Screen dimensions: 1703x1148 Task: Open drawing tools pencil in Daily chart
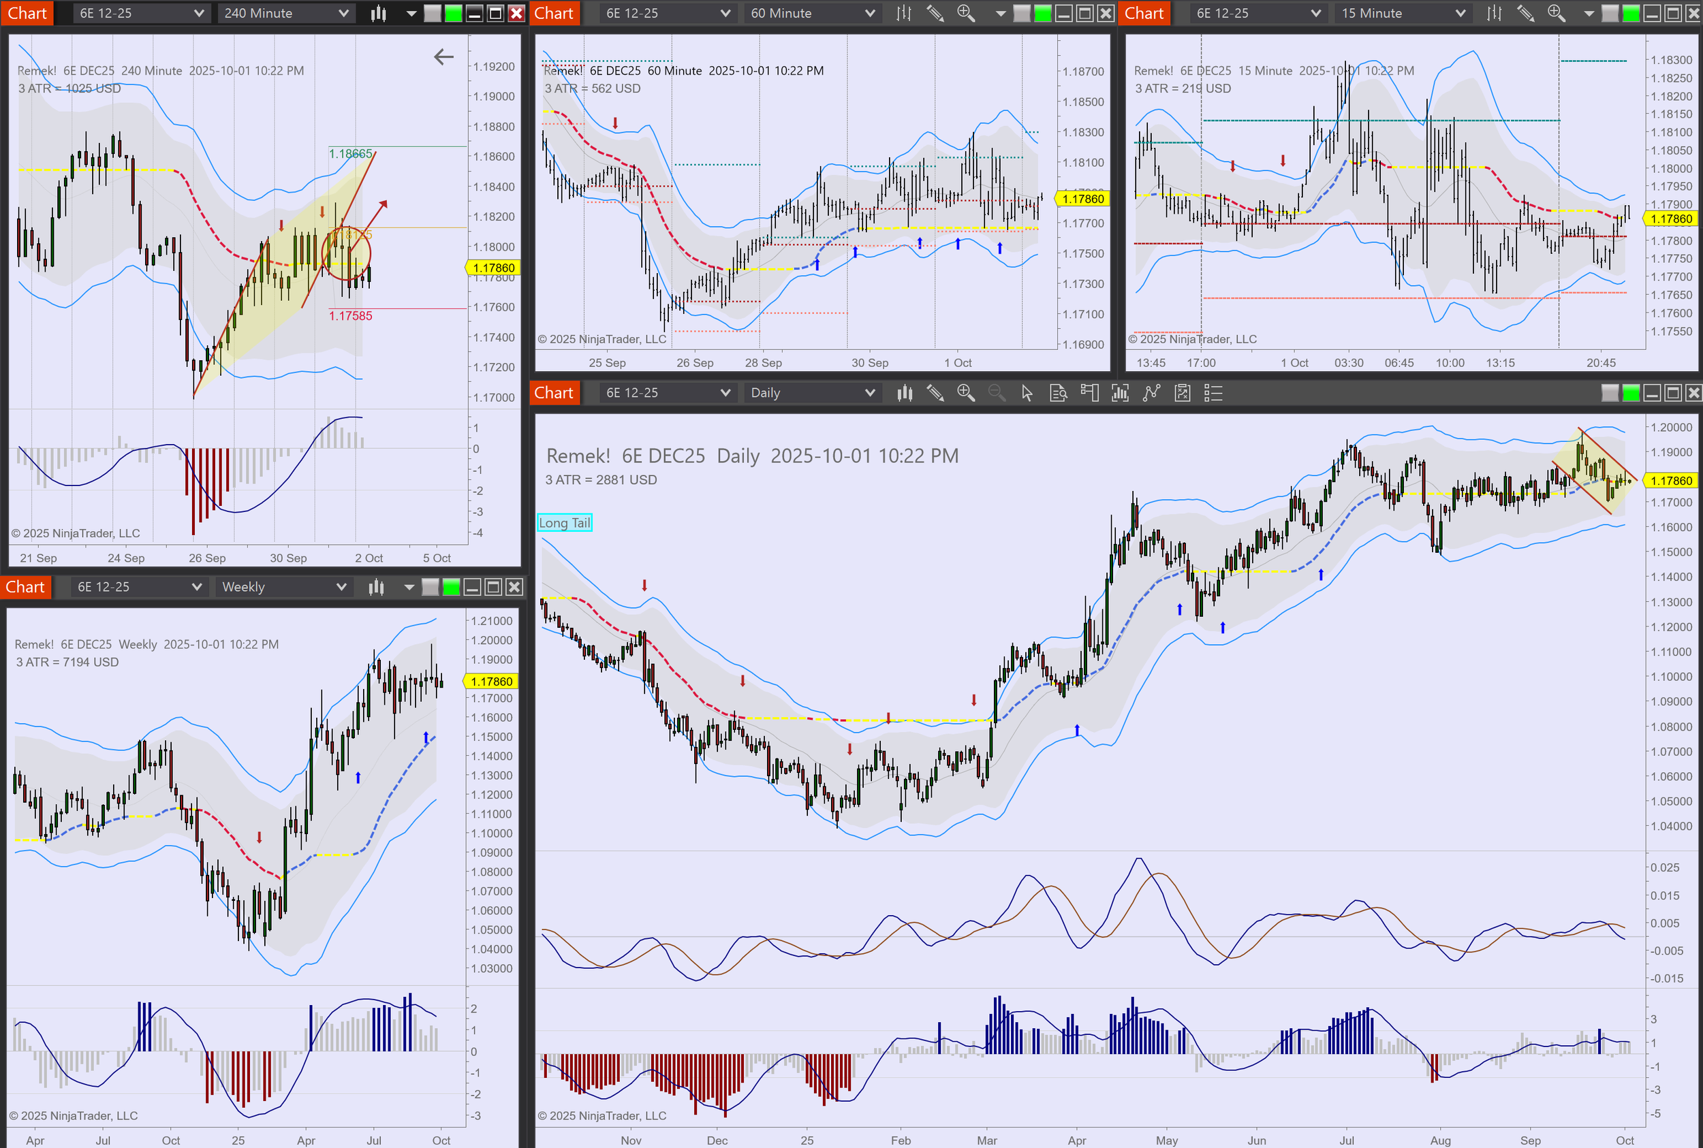(x=935, y=393)
